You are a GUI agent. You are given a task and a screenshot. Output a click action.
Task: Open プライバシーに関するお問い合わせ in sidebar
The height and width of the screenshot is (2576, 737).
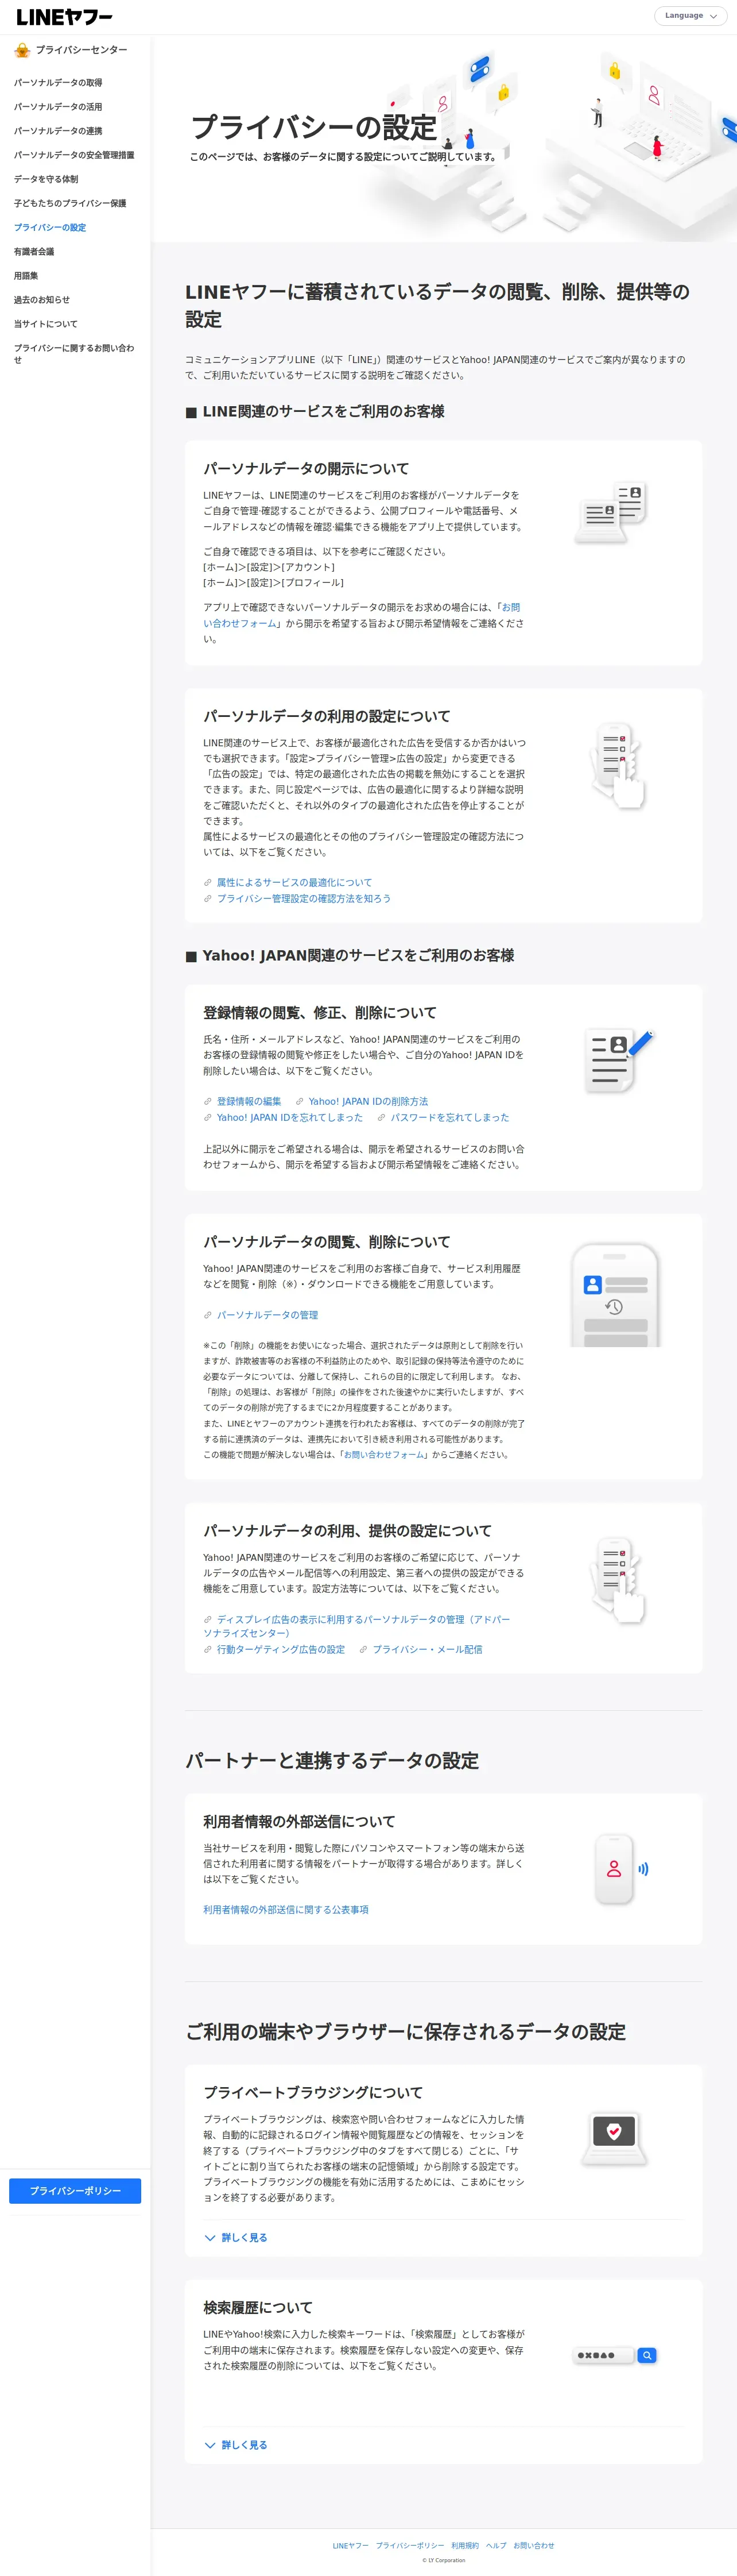pos(74,354)
